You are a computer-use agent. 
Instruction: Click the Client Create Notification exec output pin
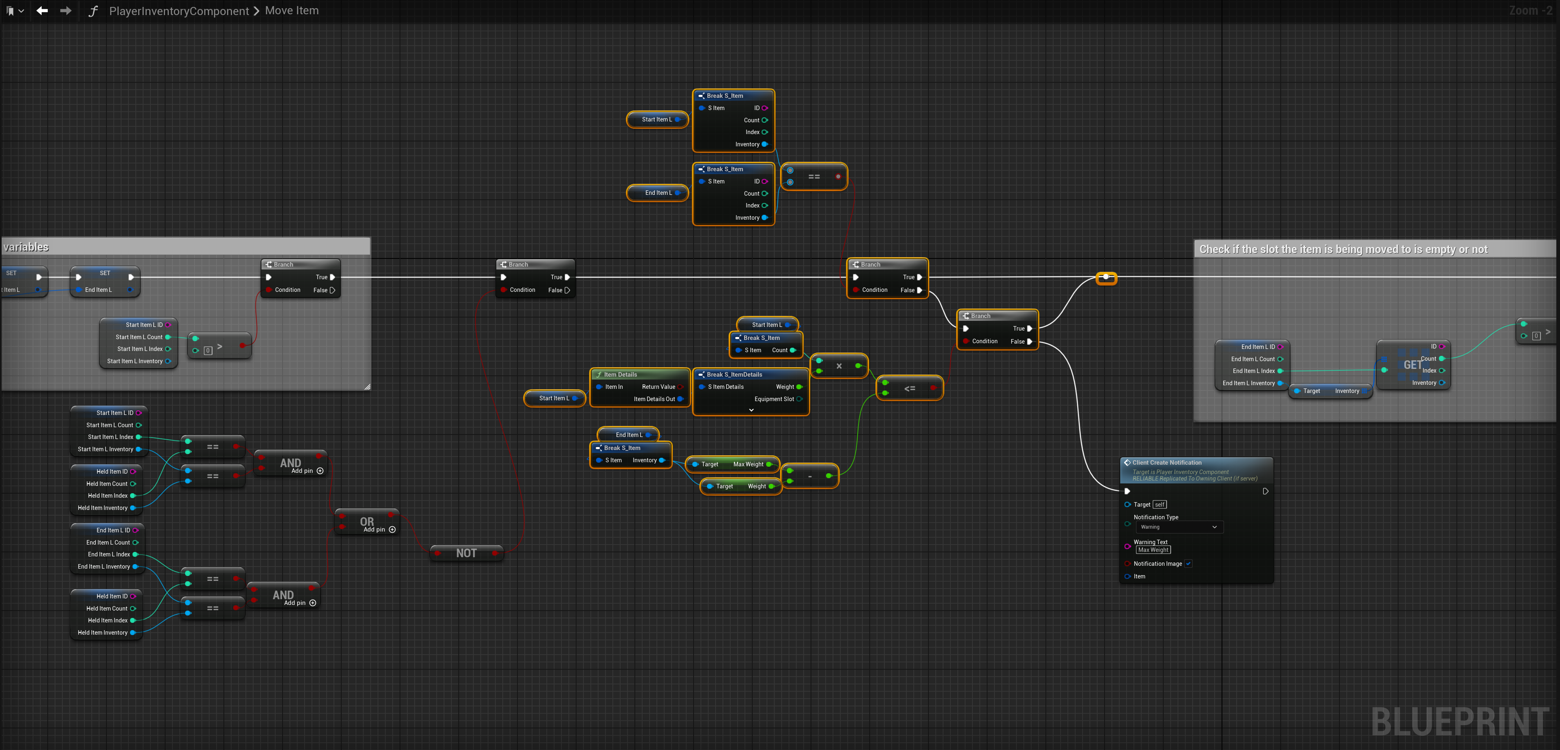(x=1265, y=492)
